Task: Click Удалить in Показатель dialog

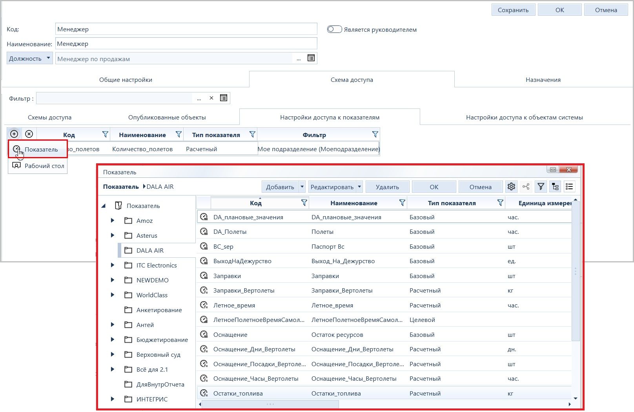Action: coord(387,187)
